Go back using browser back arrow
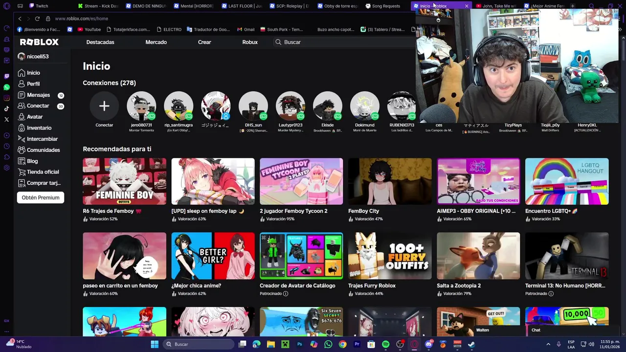Image resolution: width=626 pixels, height=352 pixels. [20, 19]
